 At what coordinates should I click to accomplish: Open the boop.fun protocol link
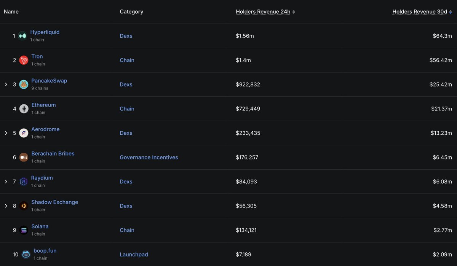(x=45, y=251)
